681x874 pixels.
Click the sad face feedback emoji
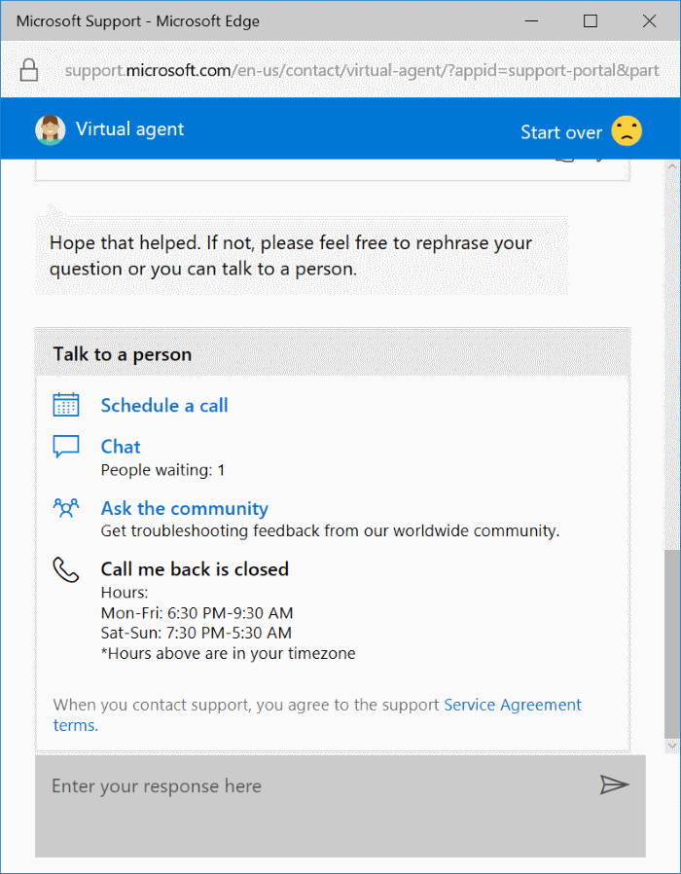point(627,131)
